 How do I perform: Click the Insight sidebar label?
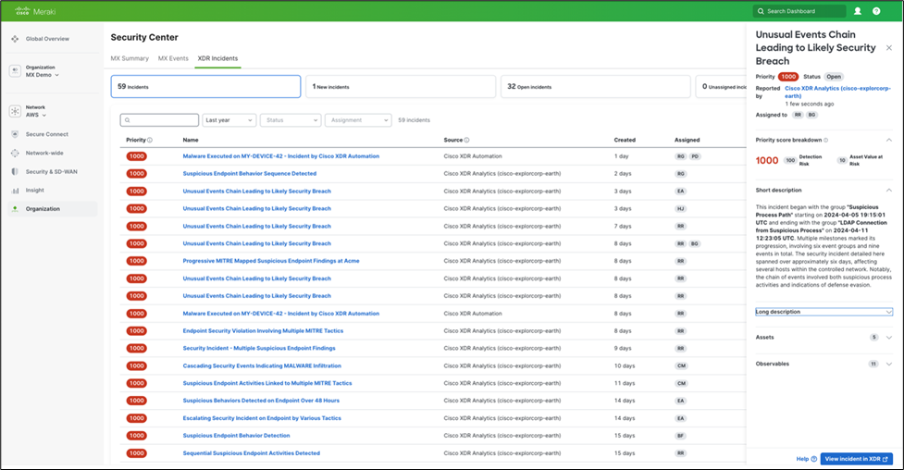[34, 191]
